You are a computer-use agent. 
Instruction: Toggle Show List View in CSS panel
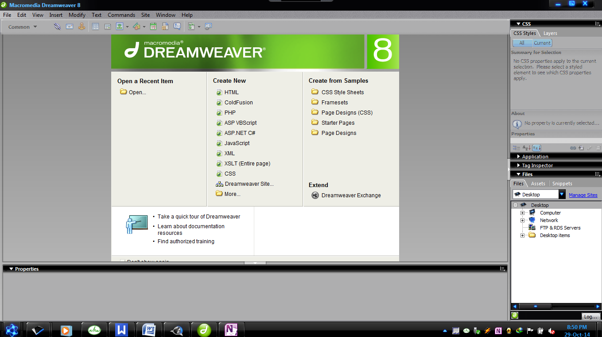[x=526, y=148]
